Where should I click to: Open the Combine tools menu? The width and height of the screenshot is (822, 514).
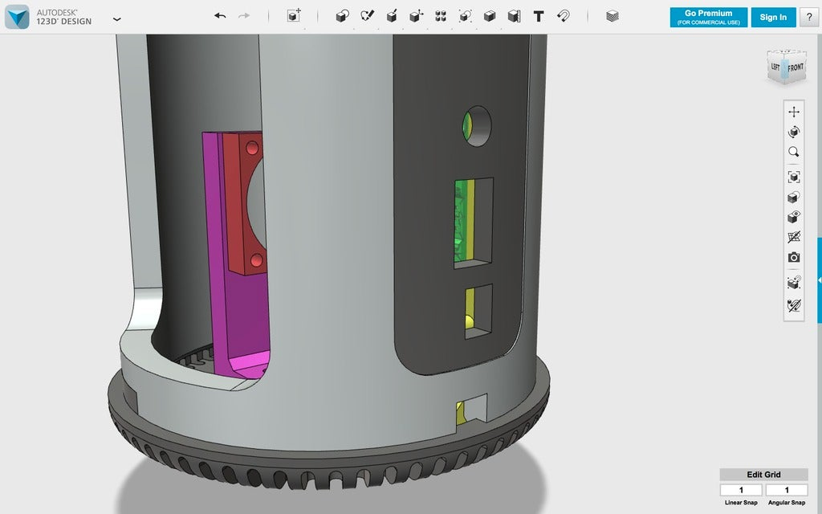click(x=490, y=16)
